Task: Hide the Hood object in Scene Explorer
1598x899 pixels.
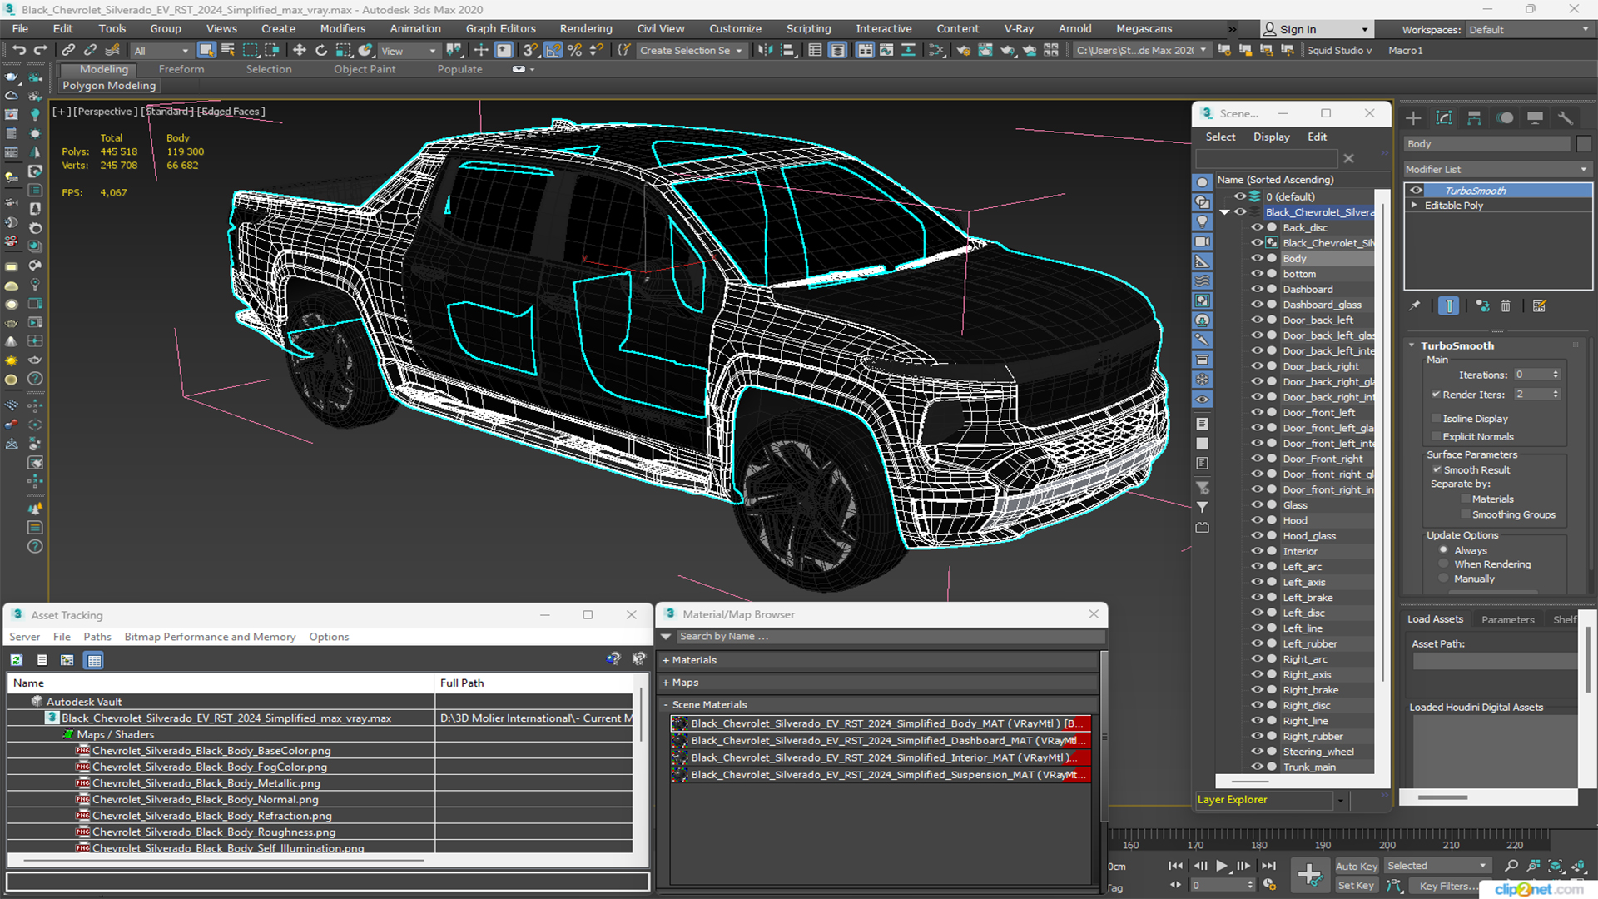Action: [1257, 521]
